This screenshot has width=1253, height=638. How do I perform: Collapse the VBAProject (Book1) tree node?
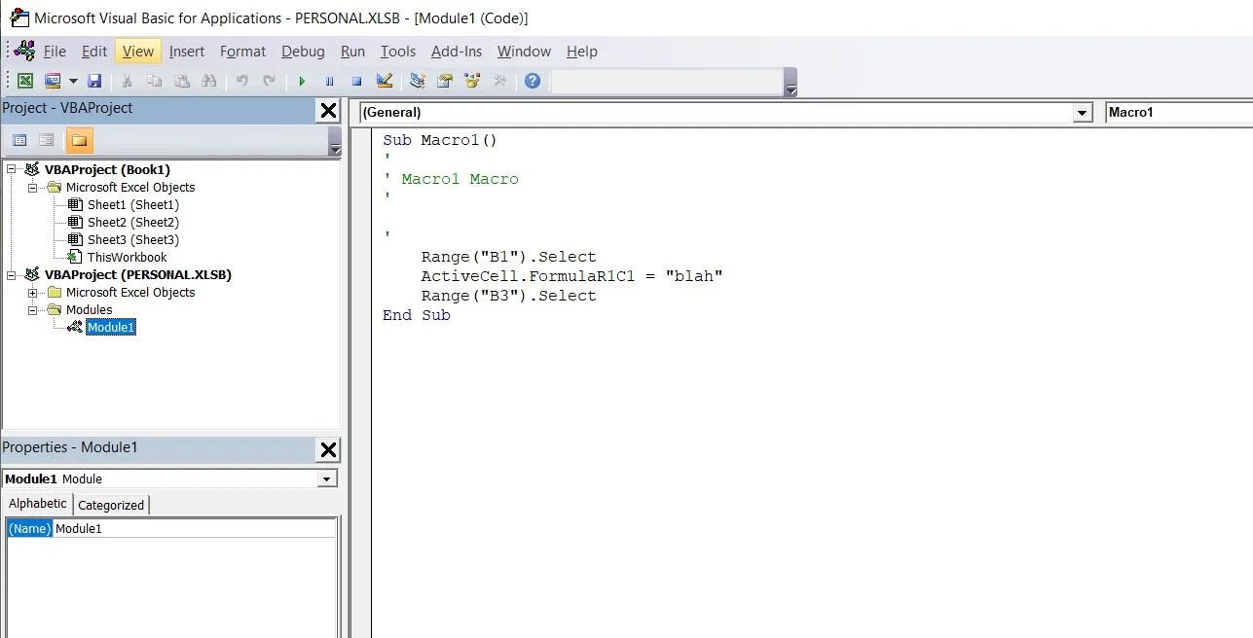12,170
